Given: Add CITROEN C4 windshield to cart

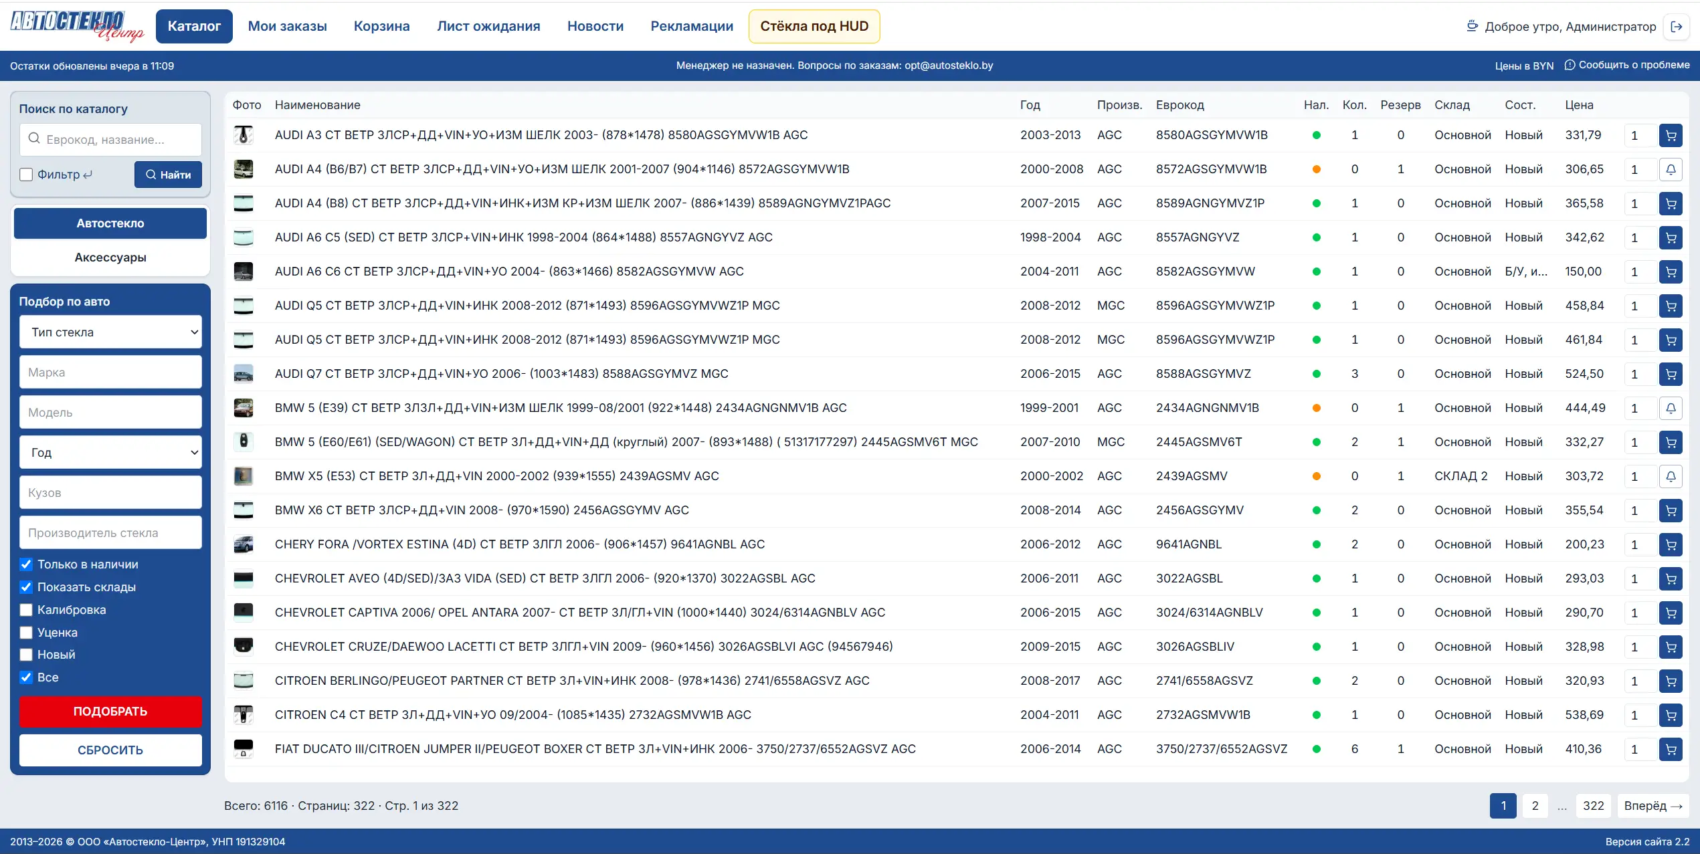Looking at the screenshot, I should (1671, 715).
